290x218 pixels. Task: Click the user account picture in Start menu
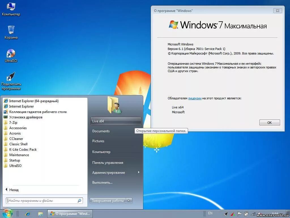click(x=114, y=105)
